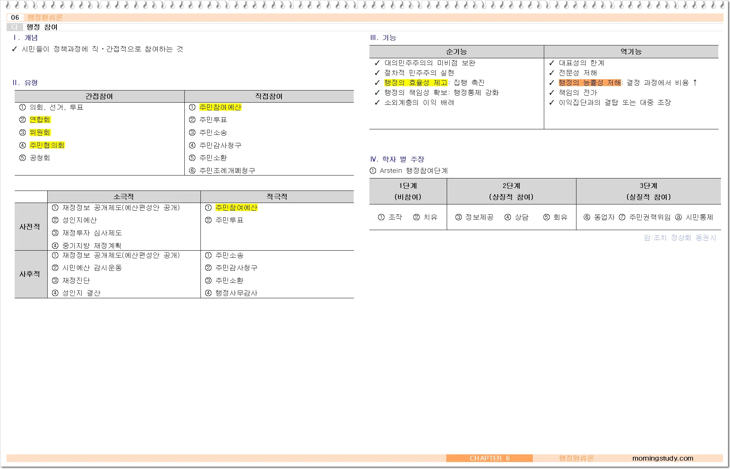The image size is (730, 469).
Task: Click 이익집단과의 결탁 또는 대중 조장
Action: [x=615, y=103]
